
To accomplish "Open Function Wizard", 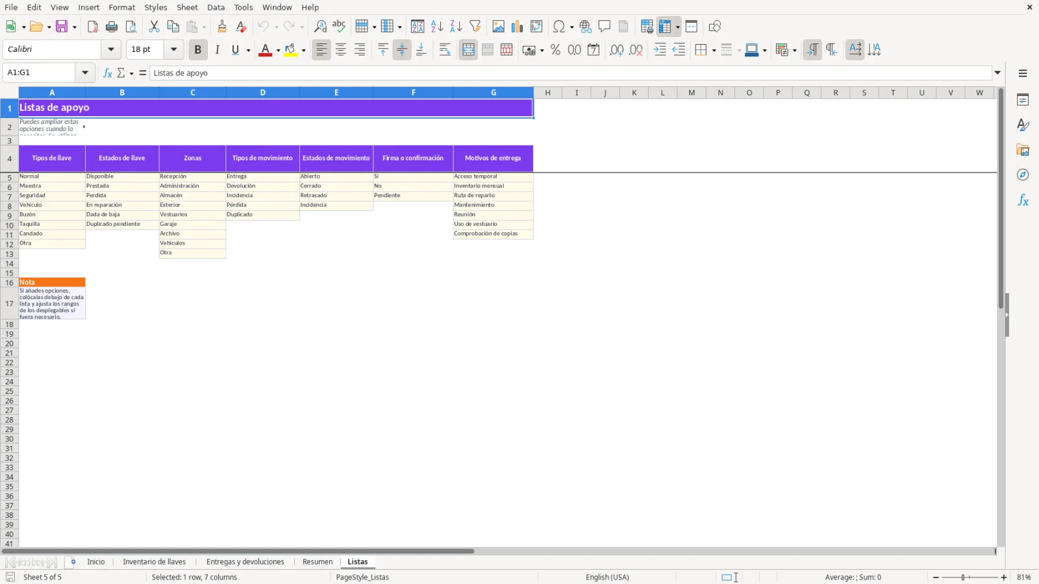I will tap(108, 73).
